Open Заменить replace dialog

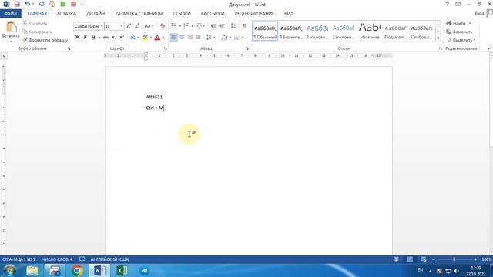459,32
